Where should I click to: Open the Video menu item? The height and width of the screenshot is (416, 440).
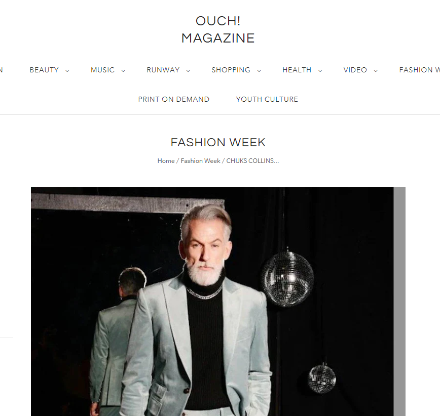355,70
